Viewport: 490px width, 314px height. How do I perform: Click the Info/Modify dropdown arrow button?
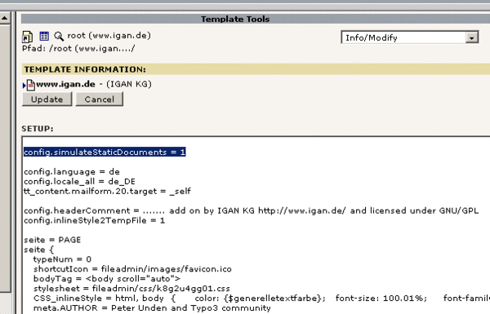pos(471,38)
